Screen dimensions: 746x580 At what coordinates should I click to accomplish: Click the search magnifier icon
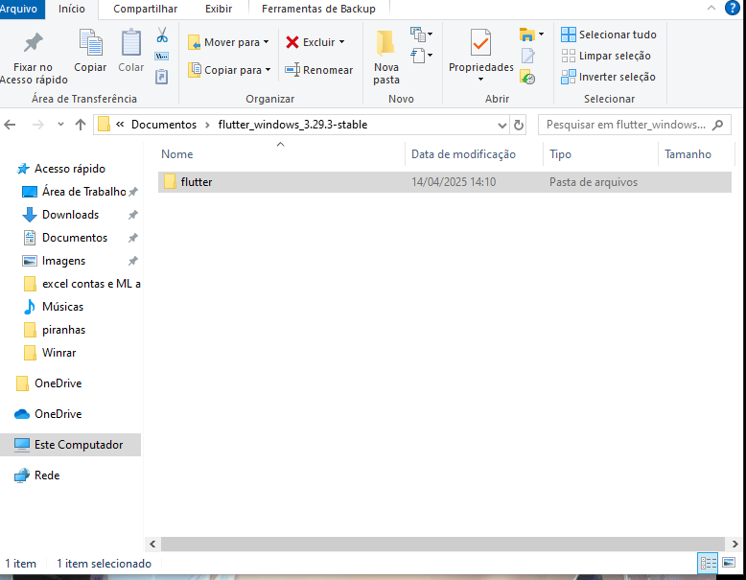click(x=717, y=125)
